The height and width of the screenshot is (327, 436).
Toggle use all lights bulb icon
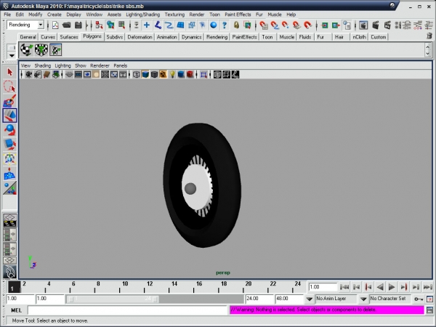click(172, 75)
